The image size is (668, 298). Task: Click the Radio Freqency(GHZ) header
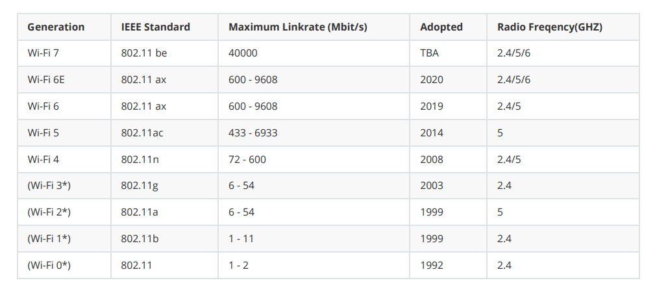click(550, 27)
